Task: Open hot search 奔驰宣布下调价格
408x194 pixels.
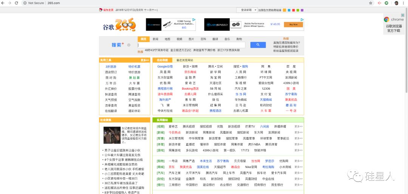Action: tap(204, 50)
